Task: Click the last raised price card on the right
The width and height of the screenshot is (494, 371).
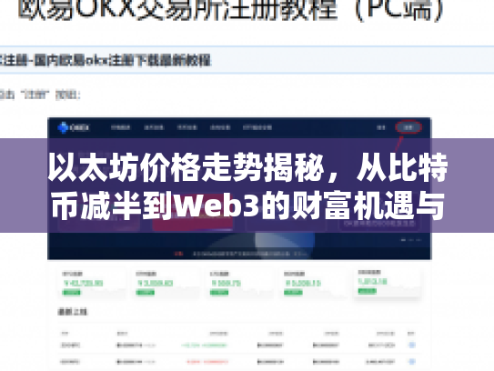Action: pos(388,282)
